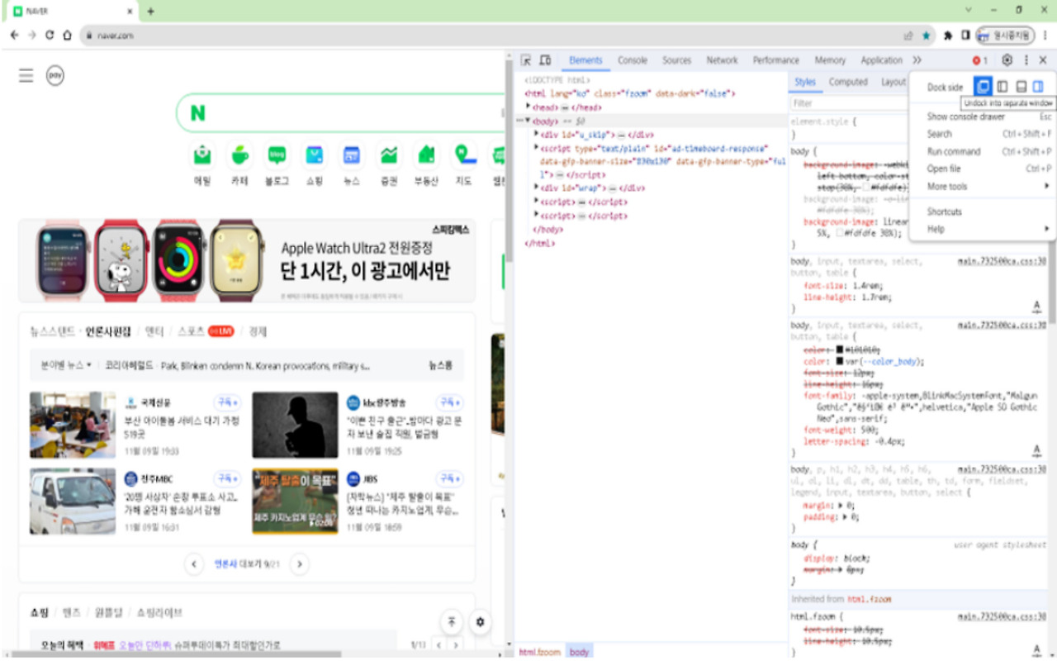
Task: Expand the padding shorthand triangle
Action: [845, 517]
